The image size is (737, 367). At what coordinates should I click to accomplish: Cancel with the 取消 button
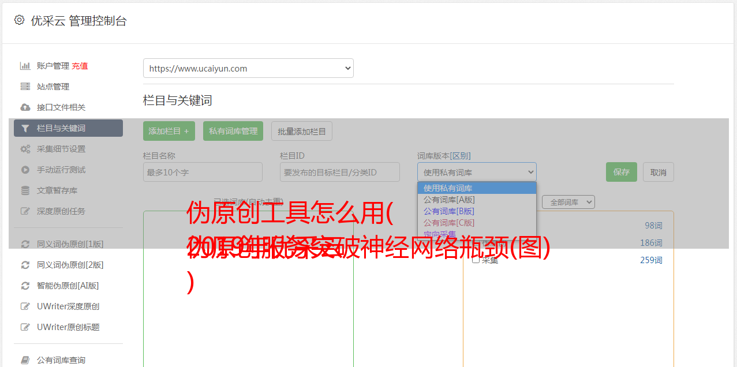(659, 172)
